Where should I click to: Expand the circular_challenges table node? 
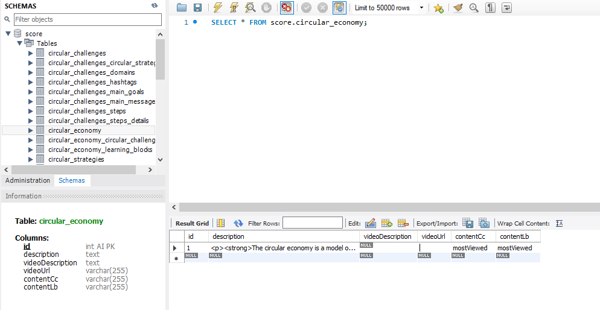[x=31, y=53]
